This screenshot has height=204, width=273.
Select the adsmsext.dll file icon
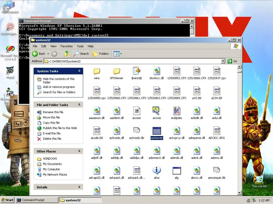[x=157, y=151]
